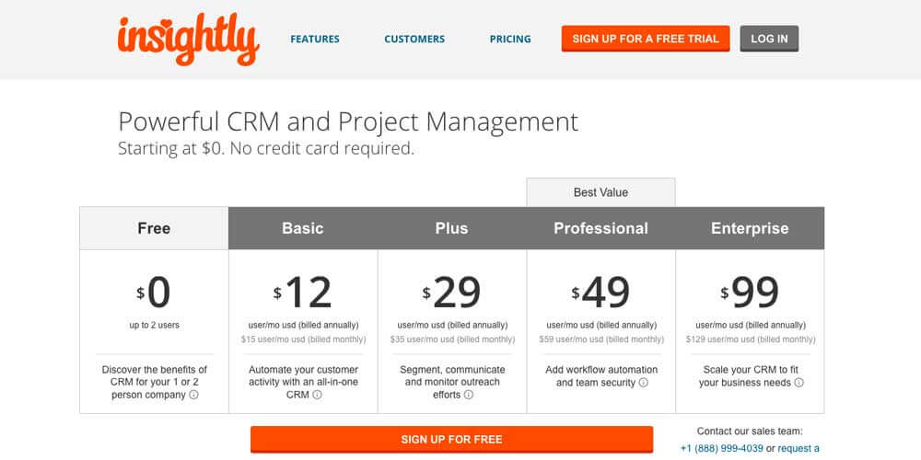Select the Enterprise plan header

[x=750, y=228]
